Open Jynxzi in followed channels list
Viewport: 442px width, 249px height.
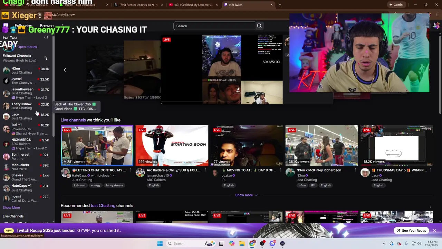[26, 81]
